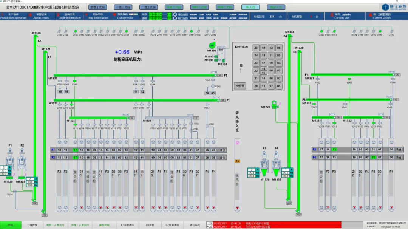Switch to the 二清工艺段 tab

pyautogui.click(x=148, y=7)
